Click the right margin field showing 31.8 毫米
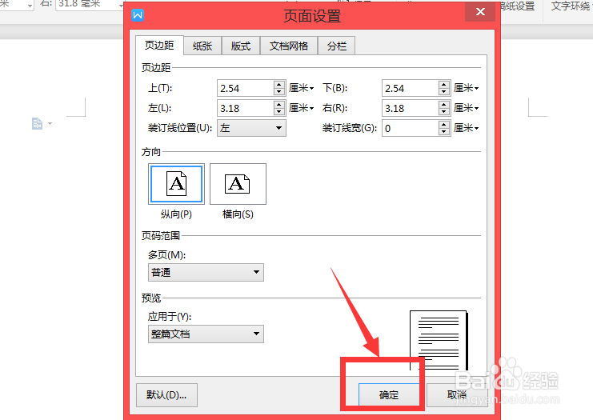This screenshot has height=420, width=593. [x=90, y=4]
